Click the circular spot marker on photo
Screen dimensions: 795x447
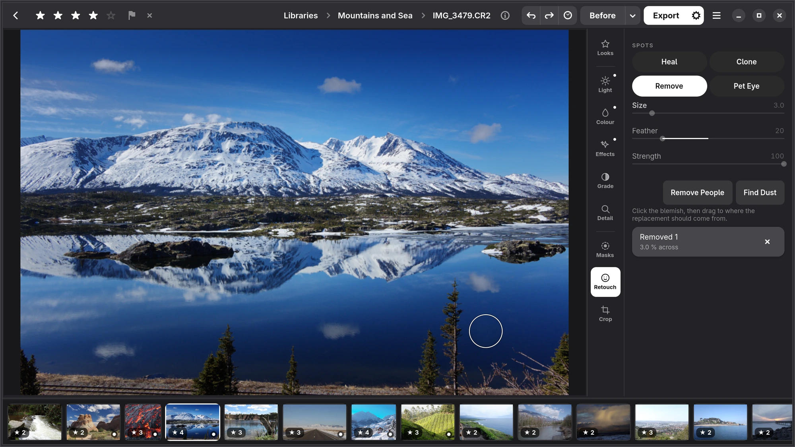[x=485, y=331]
